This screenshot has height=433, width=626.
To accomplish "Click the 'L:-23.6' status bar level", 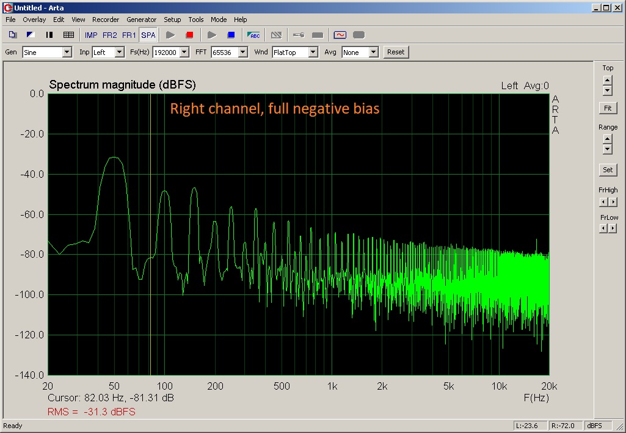I will click(530, 426).
